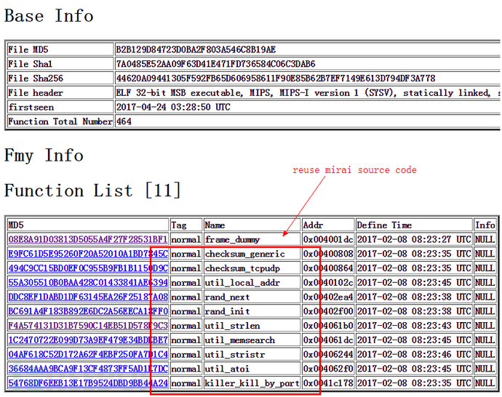Click the Function Total Number value 464
Viewport: 502px width, 397px height.
[x=124, y=121]
